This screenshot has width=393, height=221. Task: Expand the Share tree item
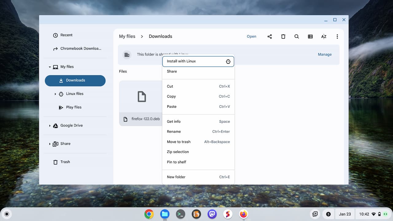point(50,144)
